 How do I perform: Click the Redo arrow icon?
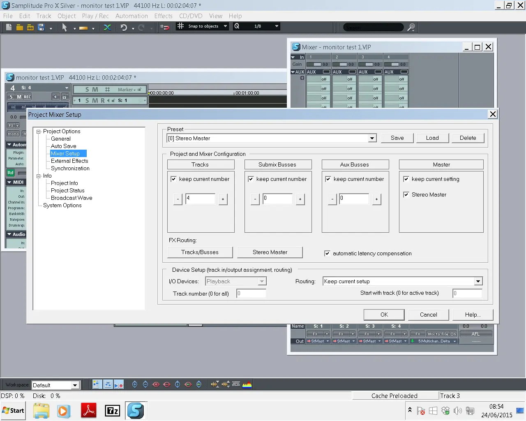coord(141,28)
